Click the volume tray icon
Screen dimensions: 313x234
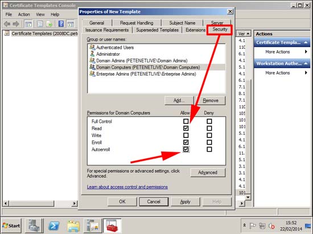click(x=271, y=226)
